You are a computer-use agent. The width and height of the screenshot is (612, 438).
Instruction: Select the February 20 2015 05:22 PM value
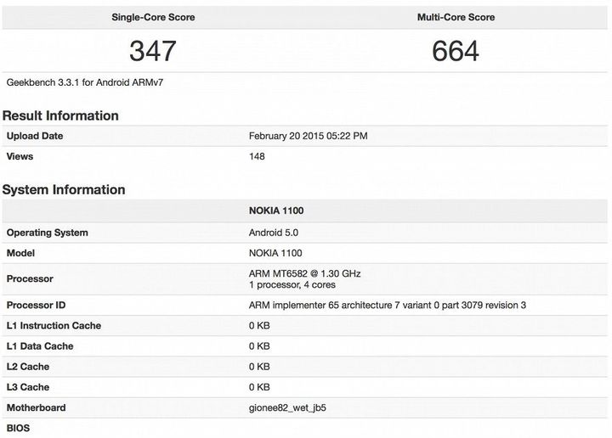coord(308,136)
